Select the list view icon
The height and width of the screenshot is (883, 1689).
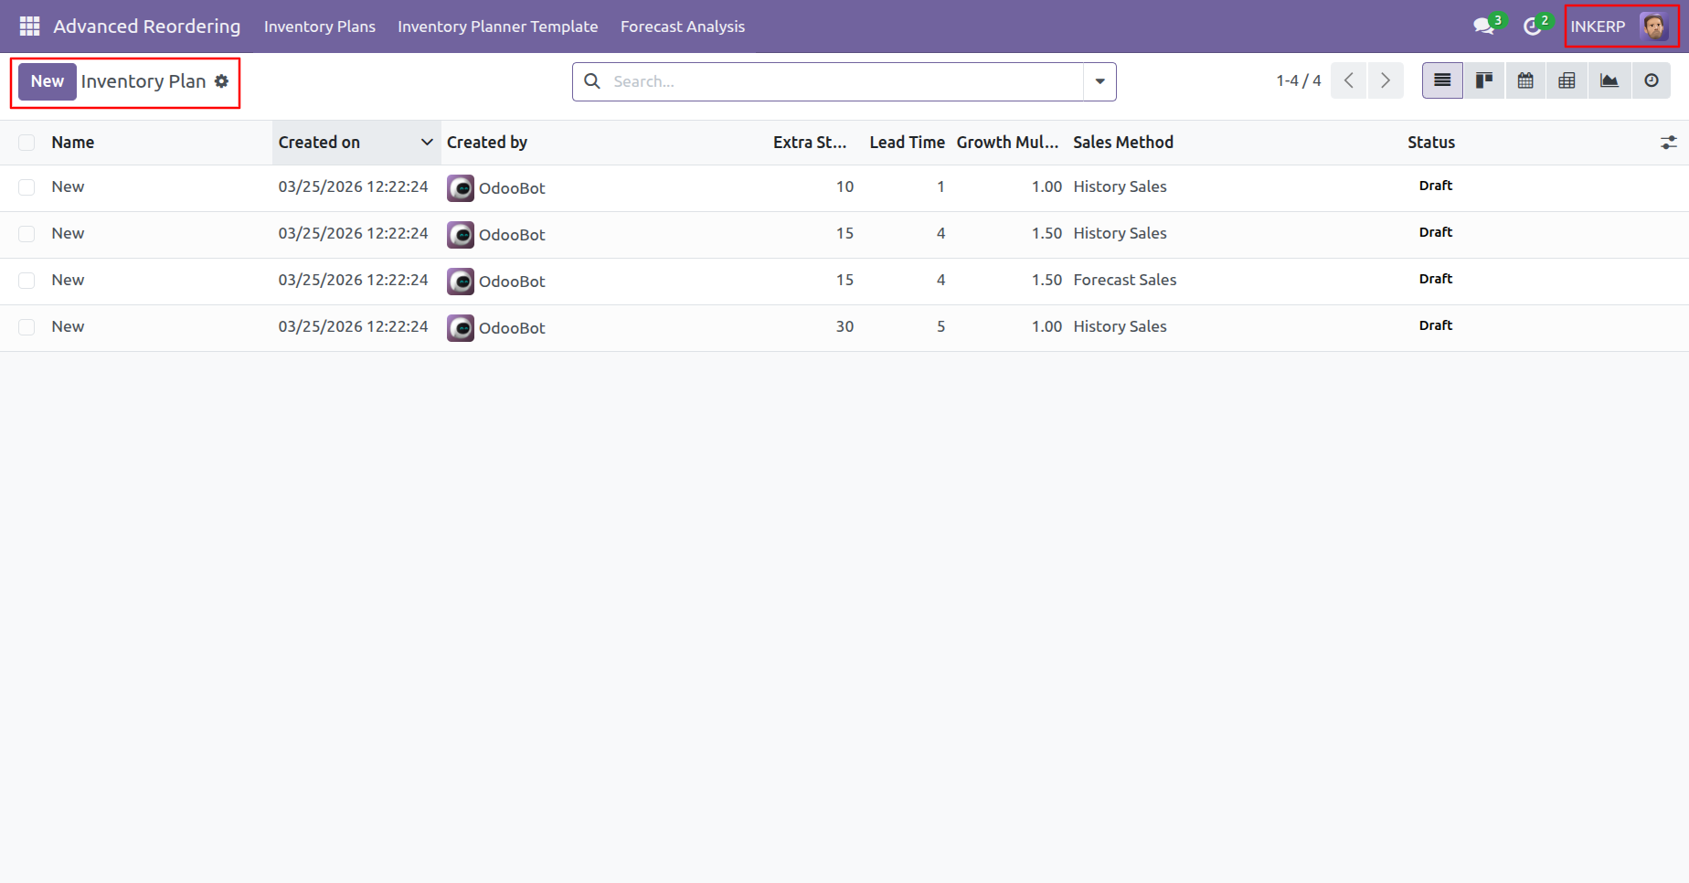(1442, 80)
